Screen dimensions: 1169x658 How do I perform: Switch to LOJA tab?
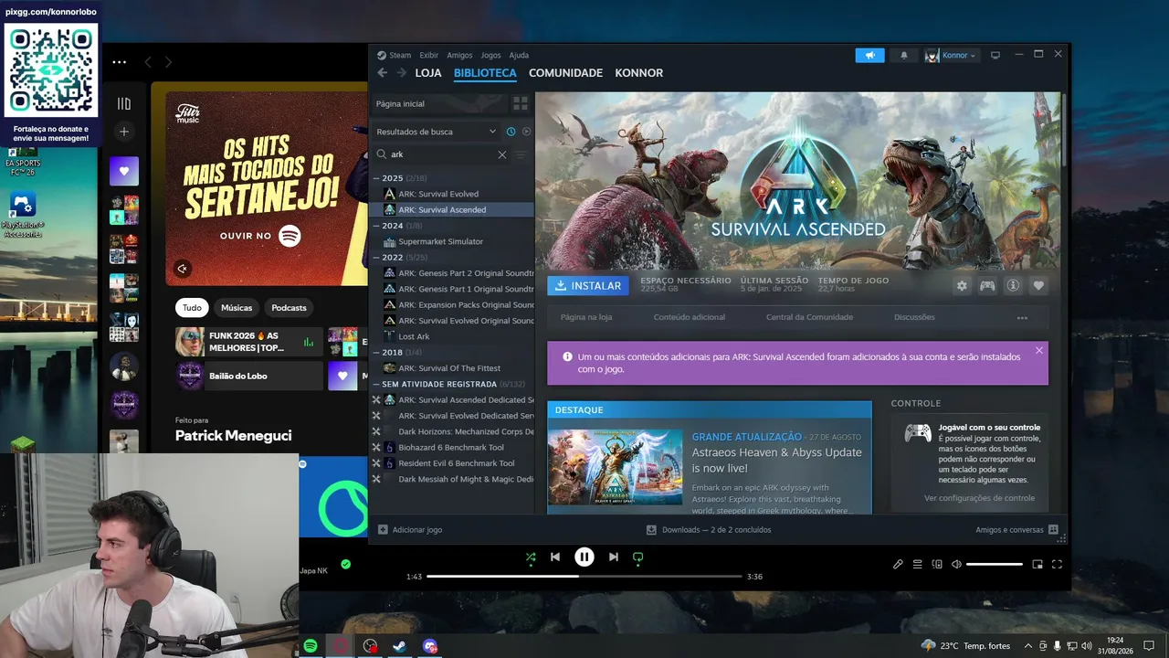point(428,73)
